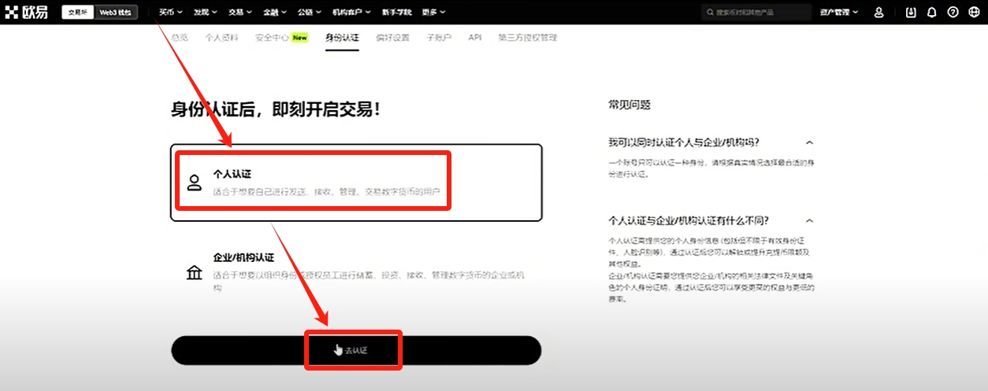Click the bank building icon for 企业/机构认证
This screenshot has width=988, height=391.
coord(194,273)
